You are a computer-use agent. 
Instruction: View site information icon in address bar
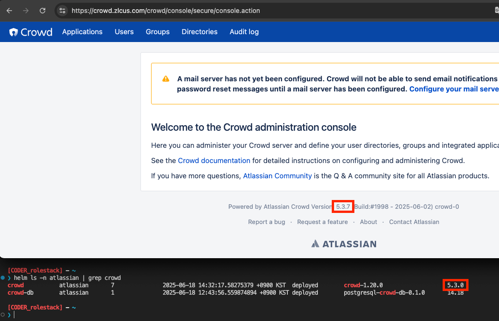62,11
